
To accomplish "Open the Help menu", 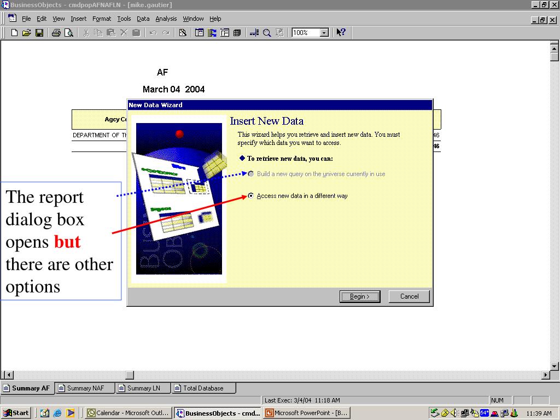I will point(215,19).
